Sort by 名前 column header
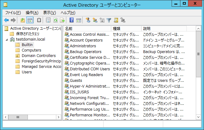Image resolution: width=204 pixels, height=130 pixels. [x=87, y=29]
